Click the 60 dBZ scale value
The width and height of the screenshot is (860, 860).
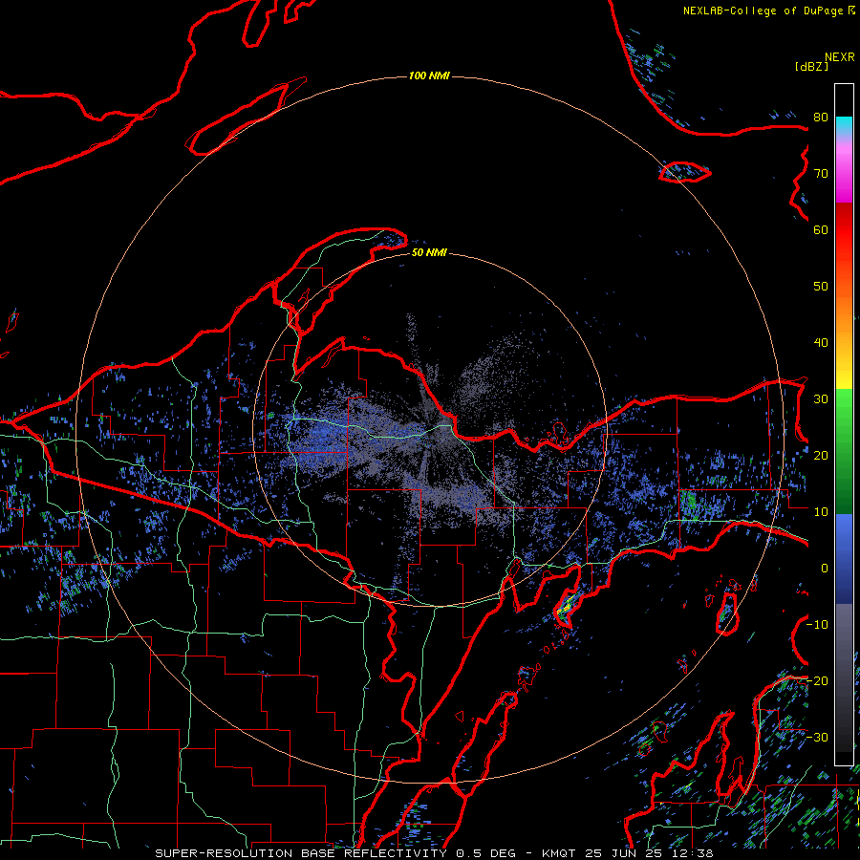[x=821, y=229]
